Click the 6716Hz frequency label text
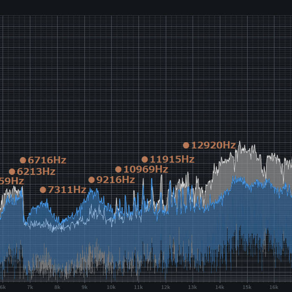 pos(47,160)
